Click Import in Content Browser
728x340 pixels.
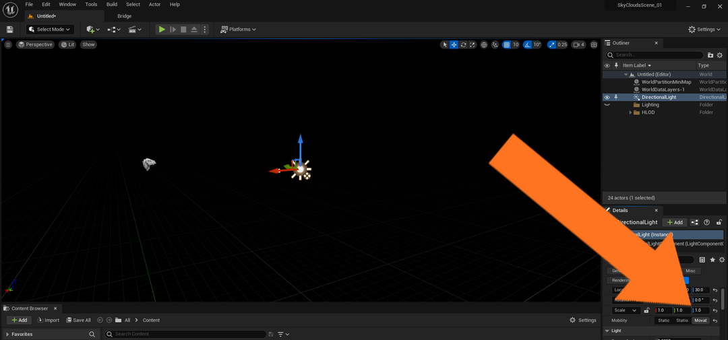click(x=48, y=320)
